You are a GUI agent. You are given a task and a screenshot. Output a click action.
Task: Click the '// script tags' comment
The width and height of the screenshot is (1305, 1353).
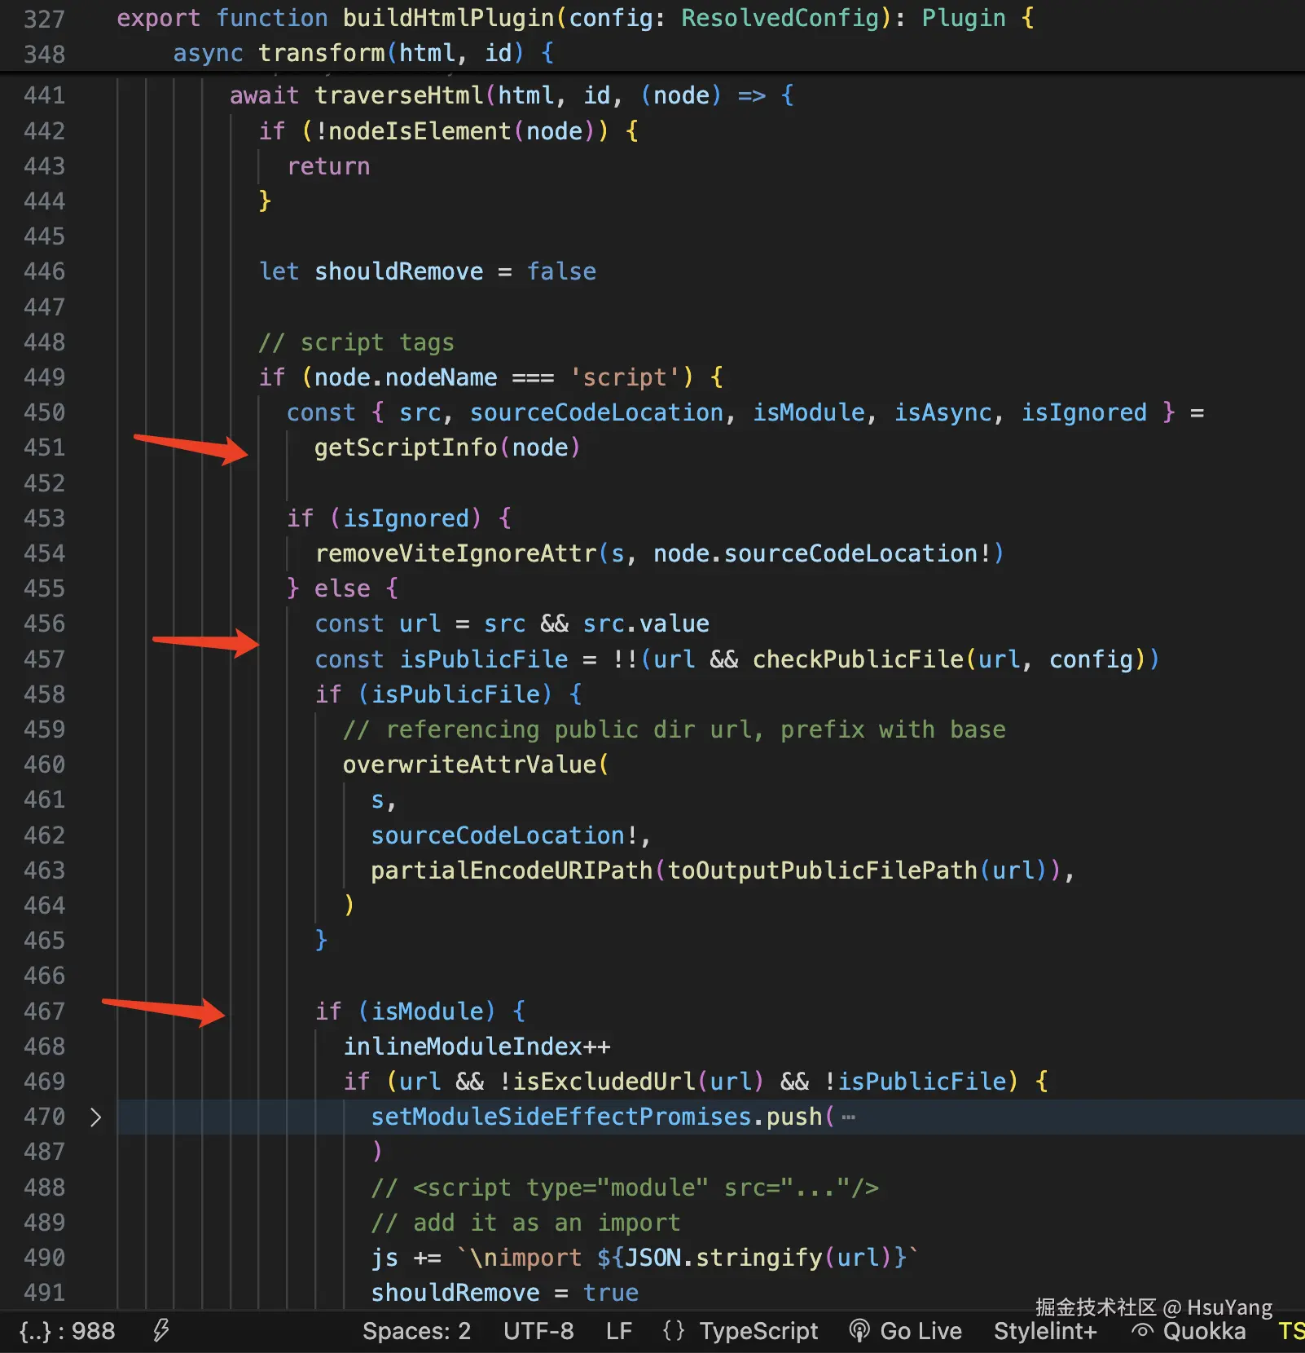[357, 342]
